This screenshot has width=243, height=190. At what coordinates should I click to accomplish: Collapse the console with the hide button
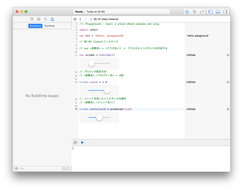(x=75, y=142)
